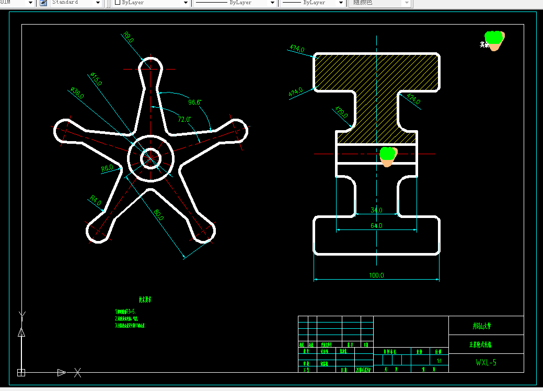Open the ByLayer color control dropdown
Viewport: 543px width, 391px height.
[x=186, y=3]
